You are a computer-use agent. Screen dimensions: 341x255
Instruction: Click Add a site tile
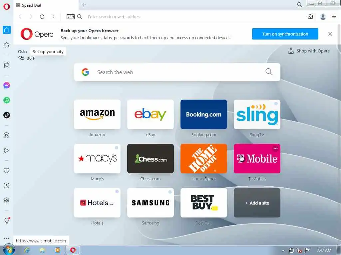coord(257,203)
